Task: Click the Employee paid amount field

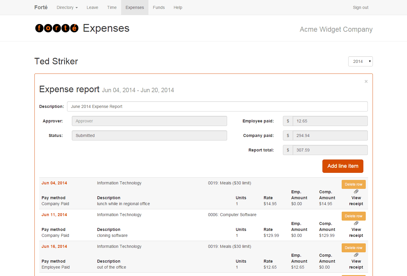Action: (x=330, y=121)
